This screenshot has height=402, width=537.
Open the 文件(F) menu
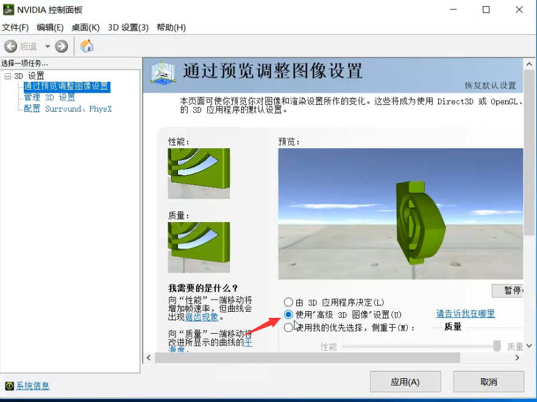coord(15,27)
